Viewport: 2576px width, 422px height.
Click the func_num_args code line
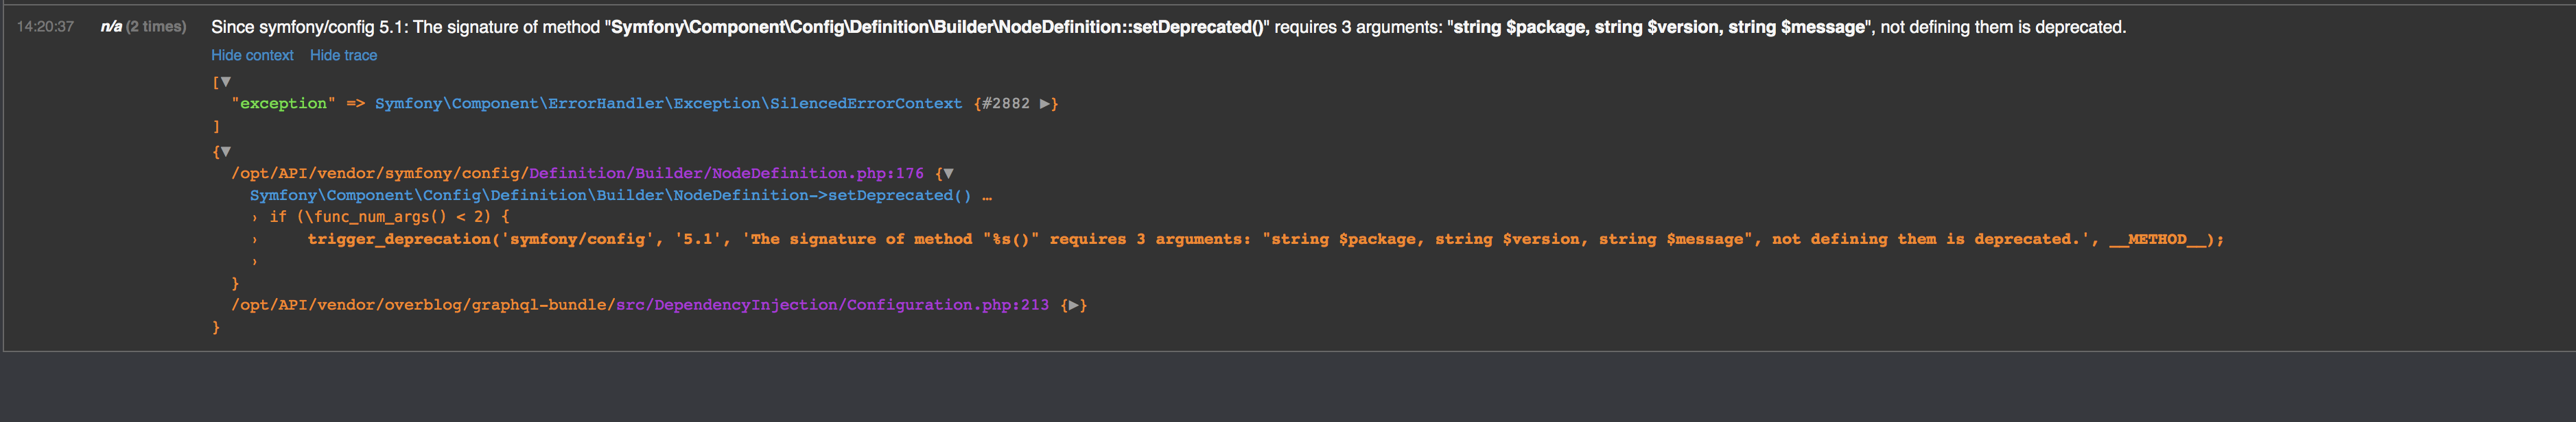[x=389, y=216]
